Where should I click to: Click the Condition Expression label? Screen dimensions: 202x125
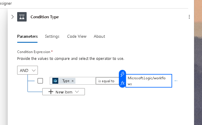(34, 52)
